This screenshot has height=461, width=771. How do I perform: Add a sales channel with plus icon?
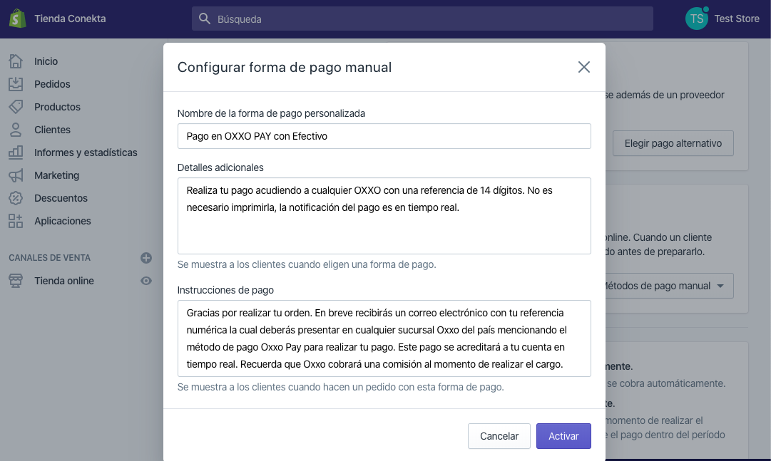coord(146,258)
